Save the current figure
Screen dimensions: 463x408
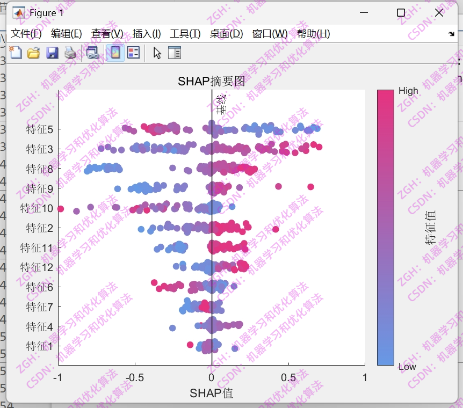tap(52, 53)
